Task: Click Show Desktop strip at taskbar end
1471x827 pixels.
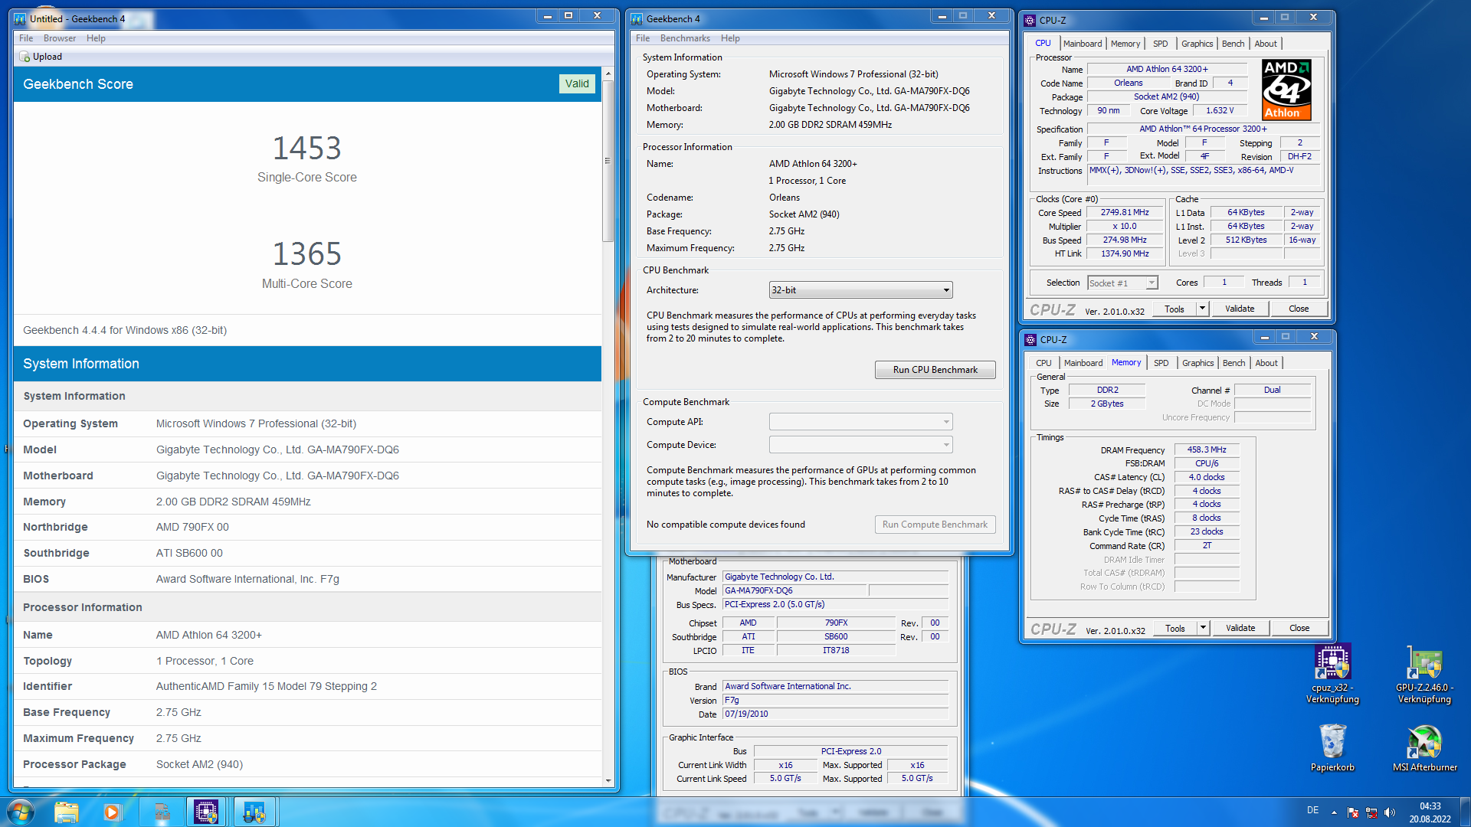Action: tap(1465, 812)
